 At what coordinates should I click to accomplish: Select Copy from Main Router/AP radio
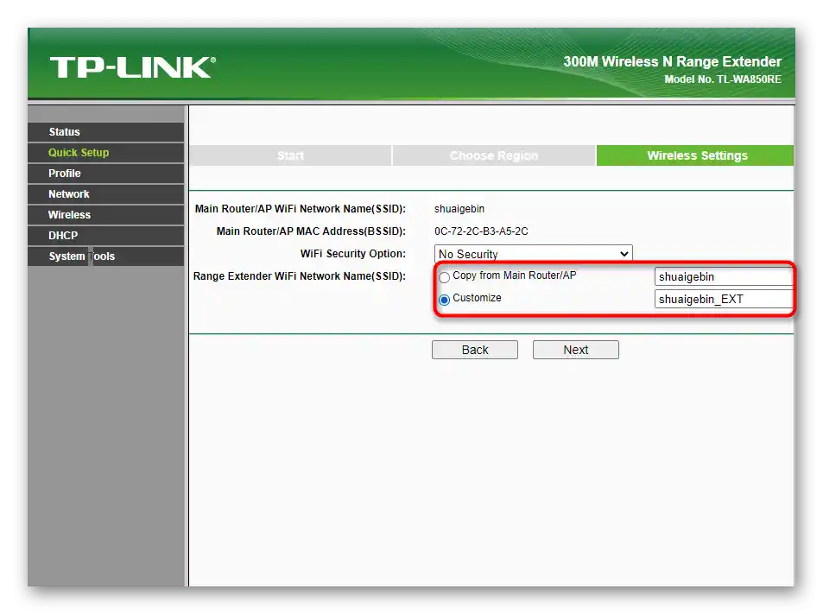[x=444, y=276]
